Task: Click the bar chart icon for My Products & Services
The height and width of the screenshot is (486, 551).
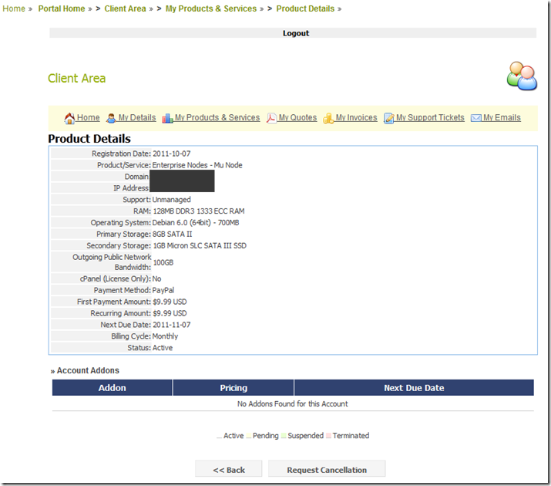Action: click(x=167, y=118)
